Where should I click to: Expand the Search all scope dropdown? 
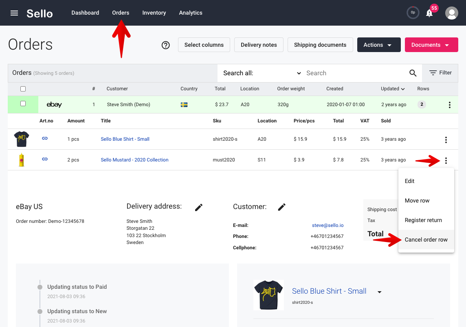point(262,73)
